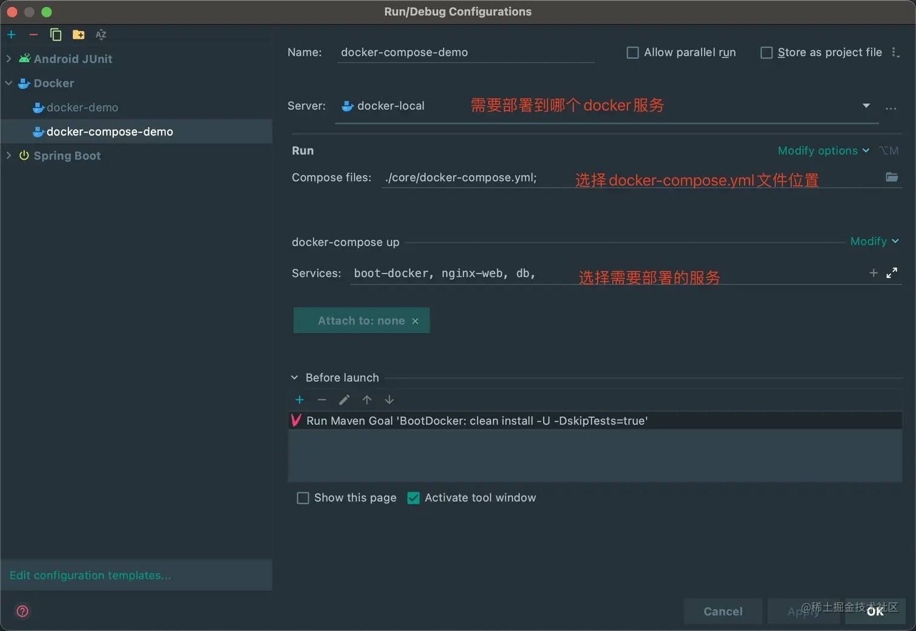Select the Android JUnit category
The width and height of the screenshot is (916, 631).
coord(73,59)
